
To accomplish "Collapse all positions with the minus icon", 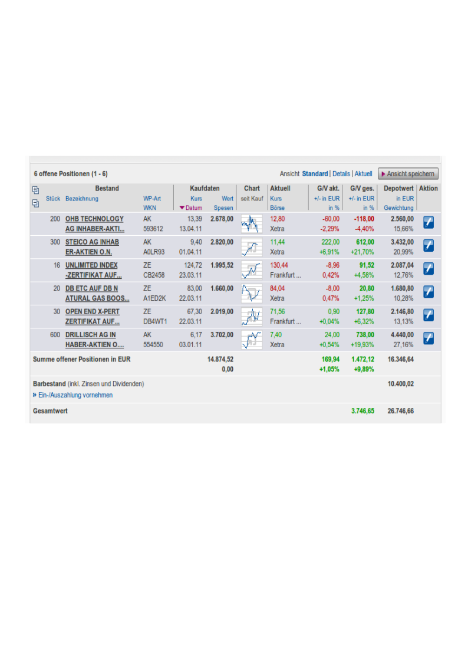I will pos(35,203).
